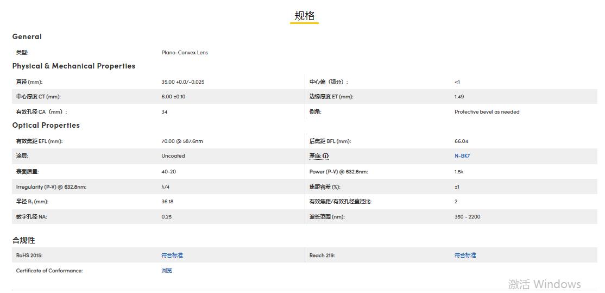Screen dimensions: 605x293
Task: Click the info icon next to 基底
Action: pyautogui.click(x=326, y=156)
